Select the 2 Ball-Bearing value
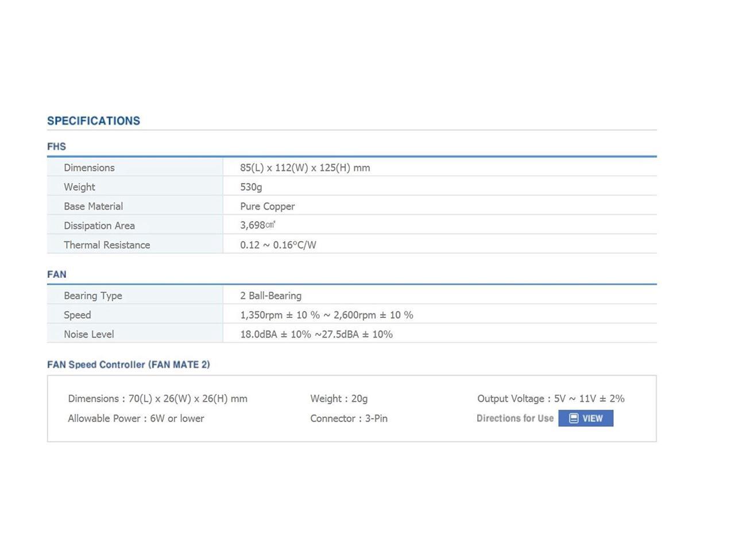 coord(270,296)
